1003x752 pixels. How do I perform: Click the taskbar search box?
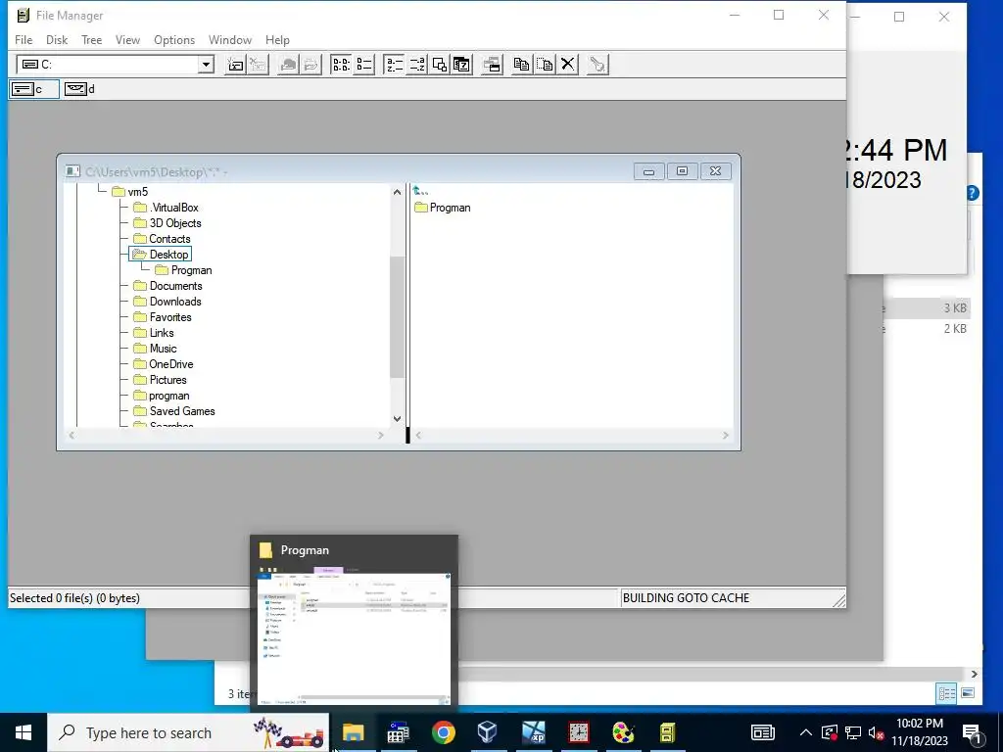pos(189,732)
